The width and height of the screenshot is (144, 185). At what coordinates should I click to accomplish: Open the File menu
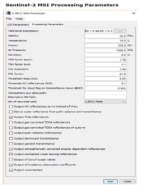pyautogui.click(x=9, y=19)
